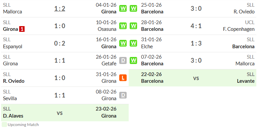This screenshot has height=129, width=258.
Task: Click the R. Oviedo team name dated 31-01-26
Action: pos(14,81)
